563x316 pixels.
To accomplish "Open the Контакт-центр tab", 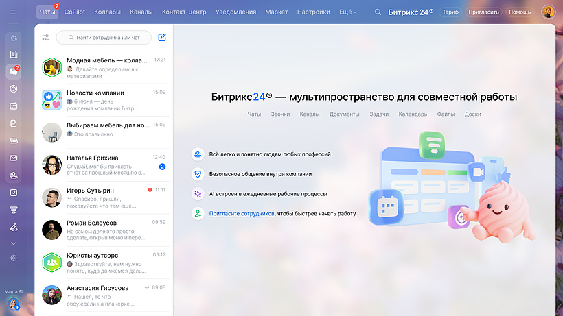I will coord(184,12).
